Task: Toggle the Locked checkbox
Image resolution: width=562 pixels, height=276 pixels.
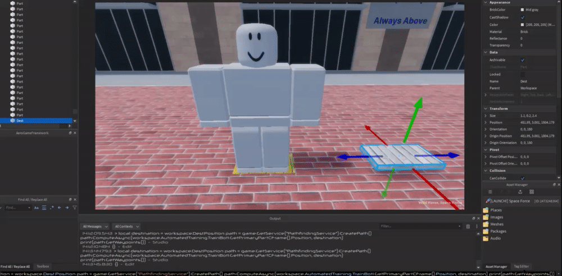Action: (x=523, y=75)
